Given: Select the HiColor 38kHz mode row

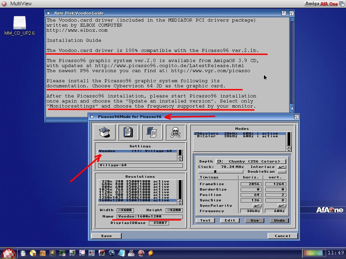Looking at the screenshot, I should (240, 136).
